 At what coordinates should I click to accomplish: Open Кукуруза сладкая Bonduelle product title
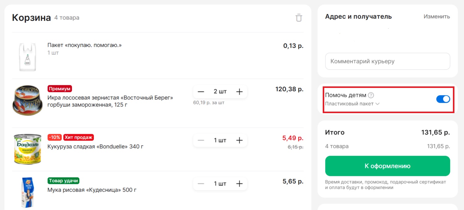tap(95, 146)
